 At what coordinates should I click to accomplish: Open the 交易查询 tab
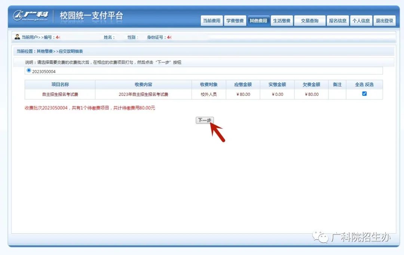(309, 21)
